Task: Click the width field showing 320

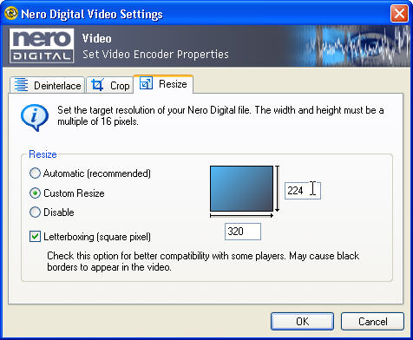Action: (x=243, y=232)
